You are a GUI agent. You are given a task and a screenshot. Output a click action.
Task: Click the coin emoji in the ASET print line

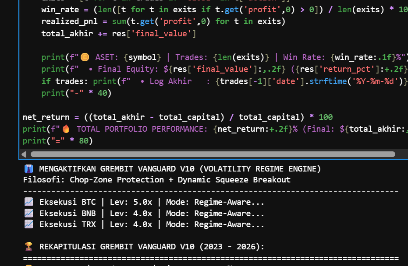pos(85,57)
